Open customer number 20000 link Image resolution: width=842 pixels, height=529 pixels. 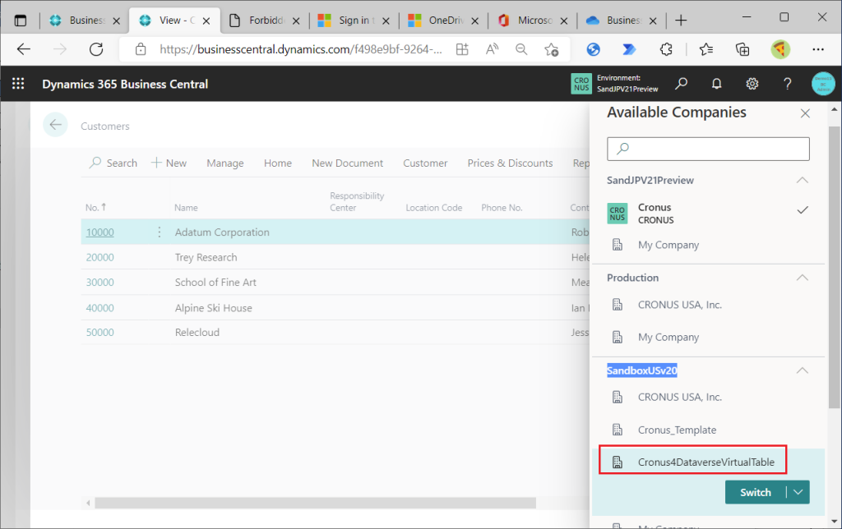point(99,258)
